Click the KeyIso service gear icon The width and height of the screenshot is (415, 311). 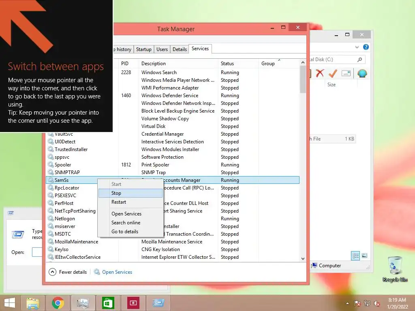(x=51, y=249)
